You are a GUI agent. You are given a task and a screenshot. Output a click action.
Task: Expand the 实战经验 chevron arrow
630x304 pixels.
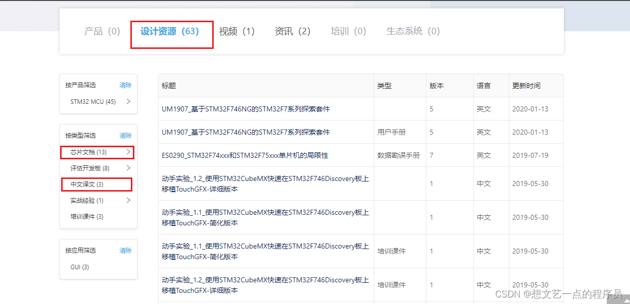pos(128,200)
